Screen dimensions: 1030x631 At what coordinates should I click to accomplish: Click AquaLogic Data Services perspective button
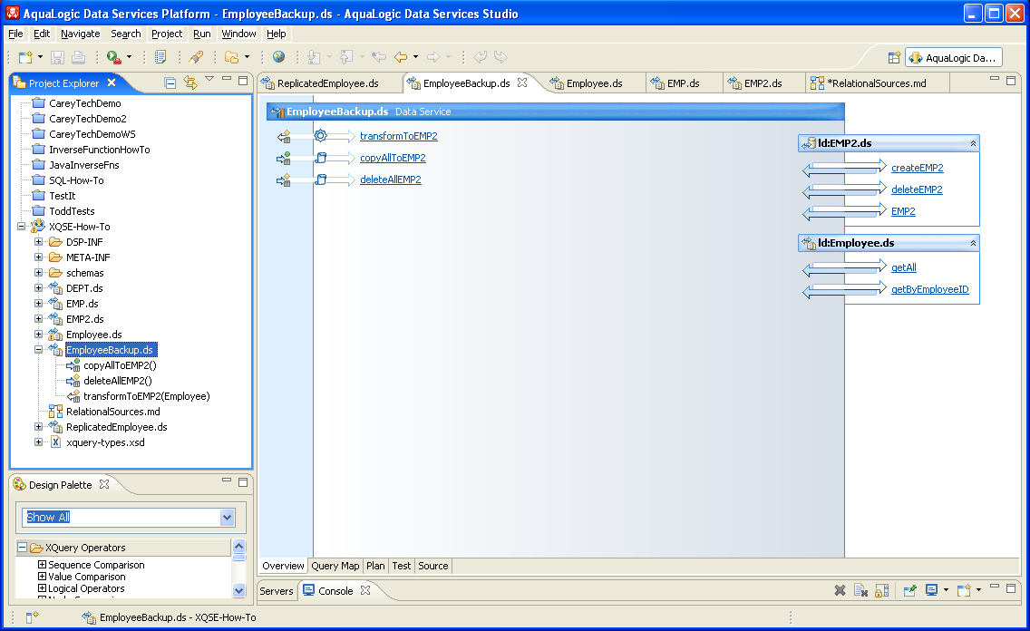coord(953,58)
